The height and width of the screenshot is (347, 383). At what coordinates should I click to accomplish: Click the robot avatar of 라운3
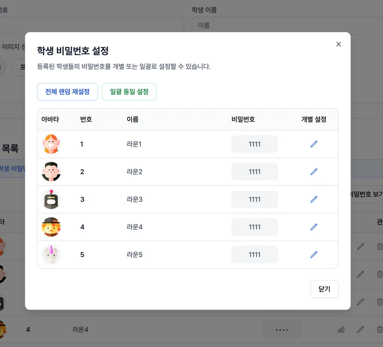(51, 199)
